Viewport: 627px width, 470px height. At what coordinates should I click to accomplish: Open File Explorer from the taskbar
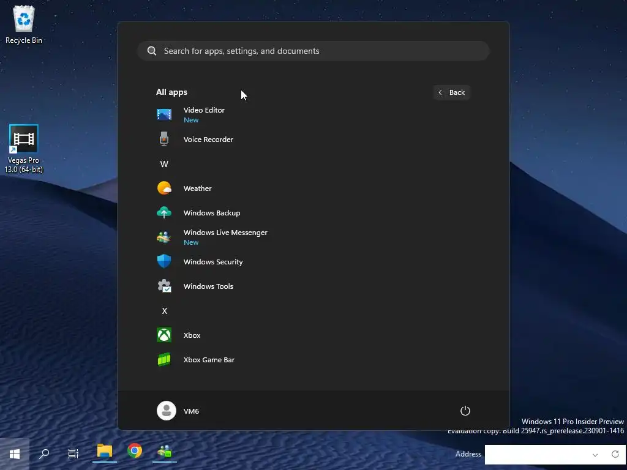coord(104,452)
